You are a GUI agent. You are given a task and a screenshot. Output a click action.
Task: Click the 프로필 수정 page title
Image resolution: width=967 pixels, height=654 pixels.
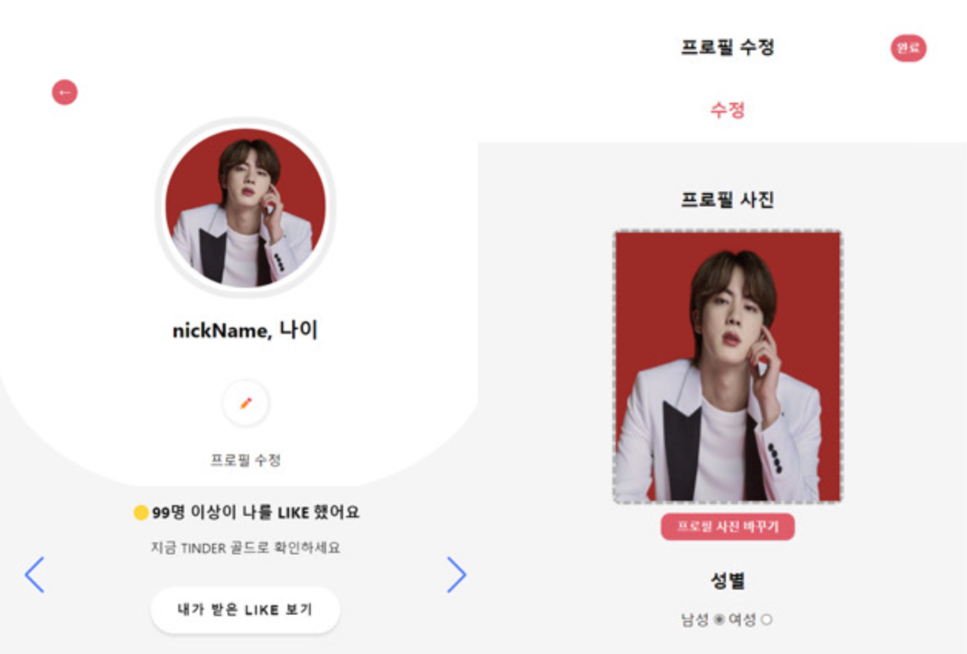click(x=727, y=47)
